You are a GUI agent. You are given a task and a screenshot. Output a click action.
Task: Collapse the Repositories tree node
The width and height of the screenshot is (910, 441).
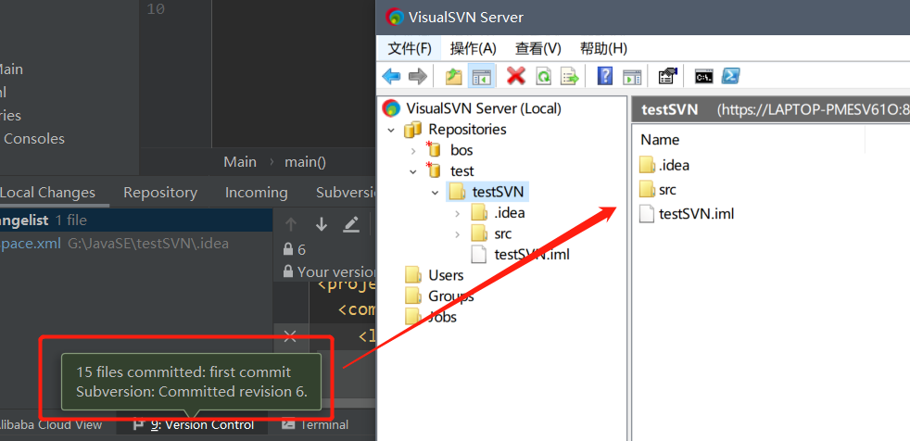tap(391, 130)
